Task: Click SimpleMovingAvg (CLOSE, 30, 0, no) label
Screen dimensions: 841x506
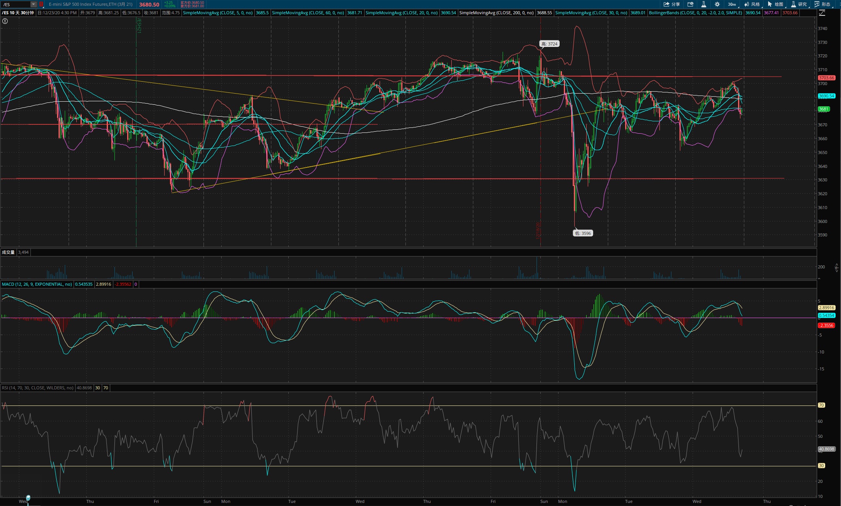Action: pos(591,13)
